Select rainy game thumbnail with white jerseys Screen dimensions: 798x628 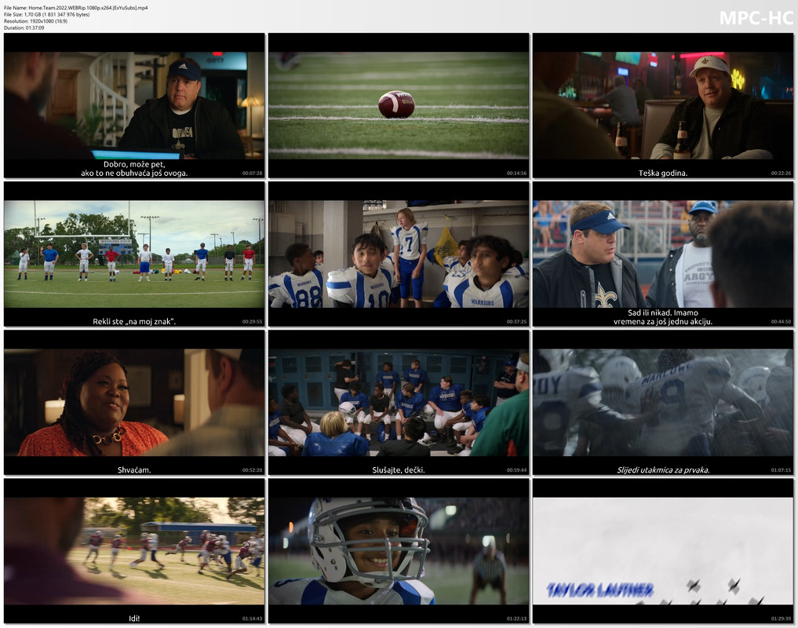coord(662,403)
